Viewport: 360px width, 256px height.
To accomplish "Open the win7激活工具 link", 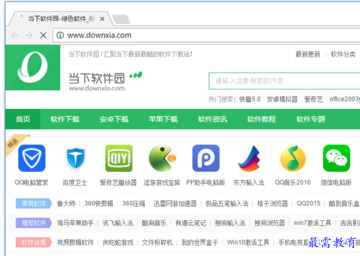I will point(313,223).
